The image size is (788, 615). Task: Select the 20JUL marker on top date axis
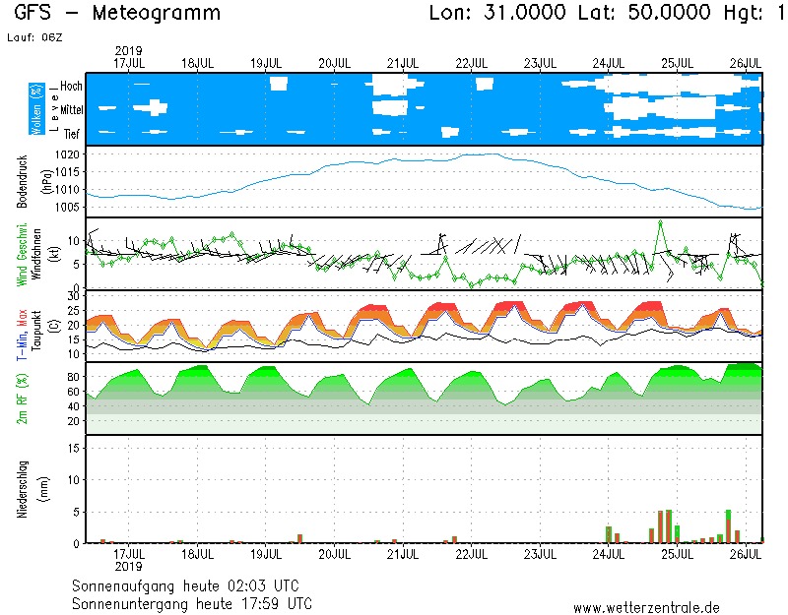coord(334,63)
